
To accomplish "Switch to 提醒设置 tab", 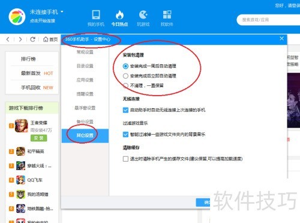I will [x=85, y=94].
